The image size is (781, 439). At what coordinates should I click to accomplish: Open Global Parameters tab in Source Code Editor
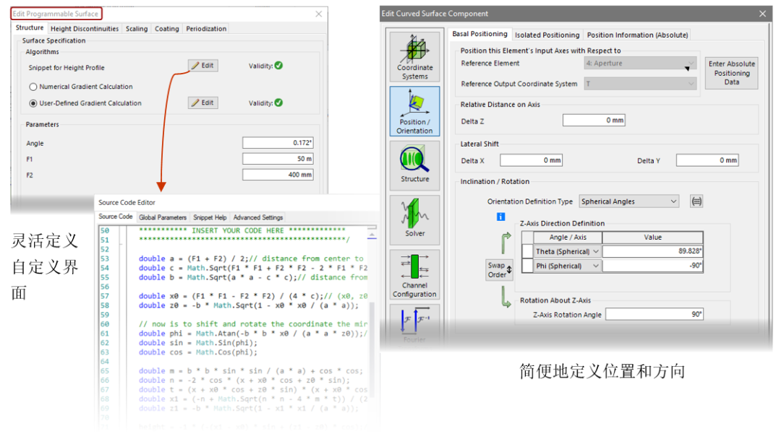click(x=163, y=217)
